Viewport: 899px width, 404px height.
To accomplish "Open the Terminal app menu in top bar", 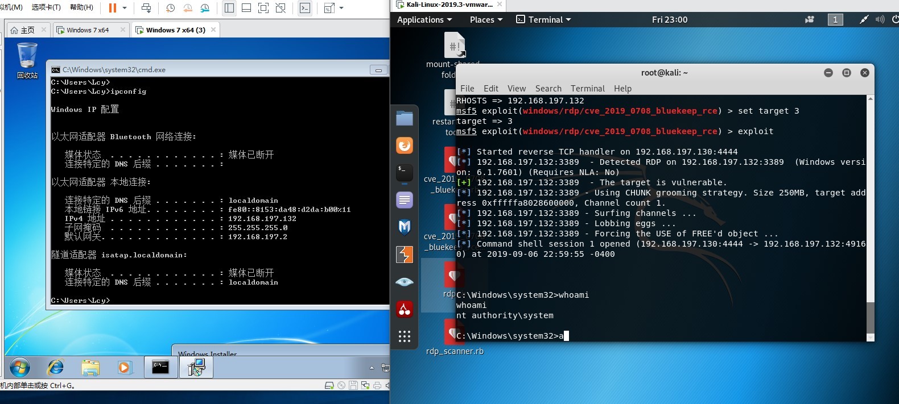I will [543, 20].
